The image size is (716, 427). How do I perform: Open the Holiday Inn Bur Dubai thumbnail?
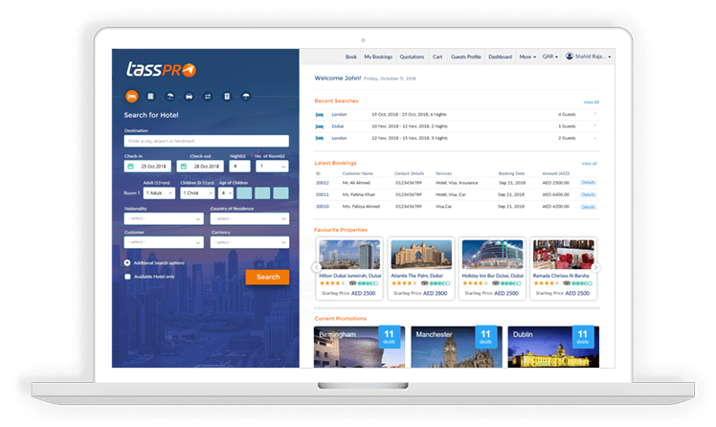pyautogui.click(x=492, y=255)
